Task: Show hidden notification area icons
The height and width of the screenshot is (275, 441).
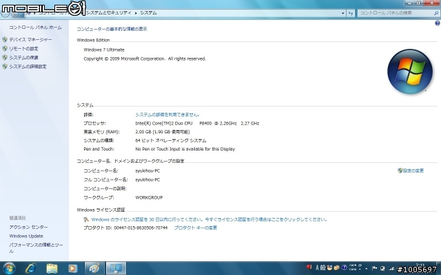Action: (367, 269)
